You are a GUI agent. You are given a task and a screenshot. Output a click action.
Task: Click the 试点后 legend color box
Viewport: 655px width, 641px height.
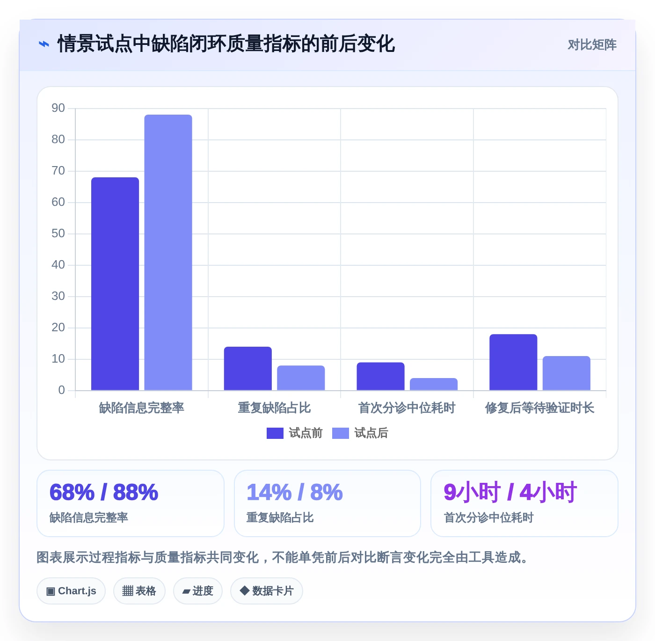pos(341,433)
